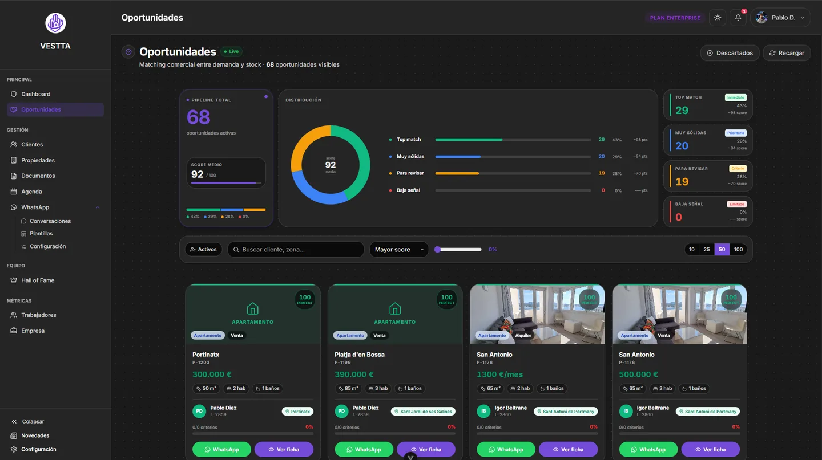The image size is (822, 460).
Task: Click the Alquiler tag on the San Antonio card
Action: coord(523,336)
